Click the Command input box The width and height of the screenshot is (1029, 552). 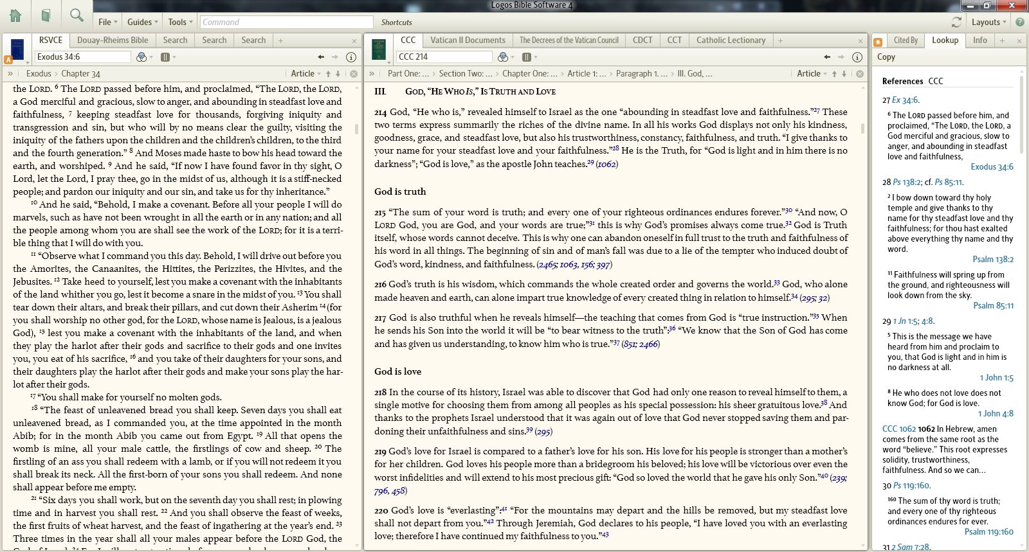[286, 22]
